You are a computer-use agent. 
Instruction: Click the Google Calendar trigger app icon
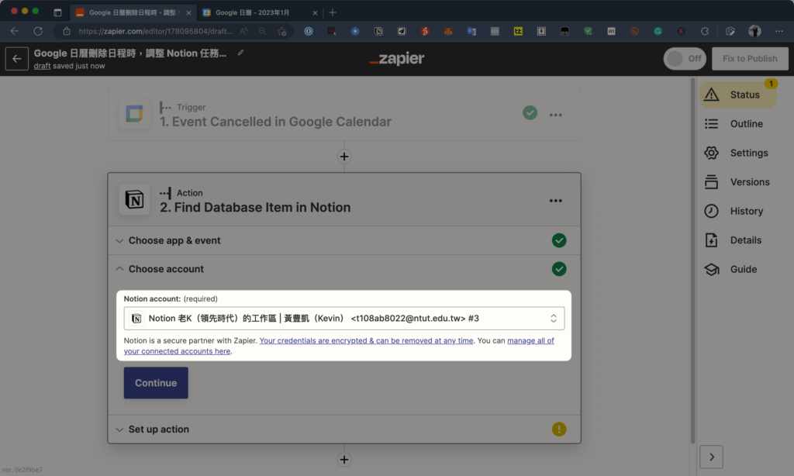click(x=134, y=114)
